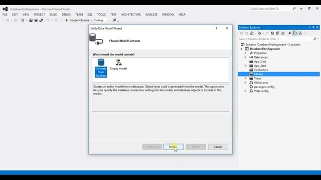
Task: Click the Save toolbar icon
Action: tap(36, 20)
